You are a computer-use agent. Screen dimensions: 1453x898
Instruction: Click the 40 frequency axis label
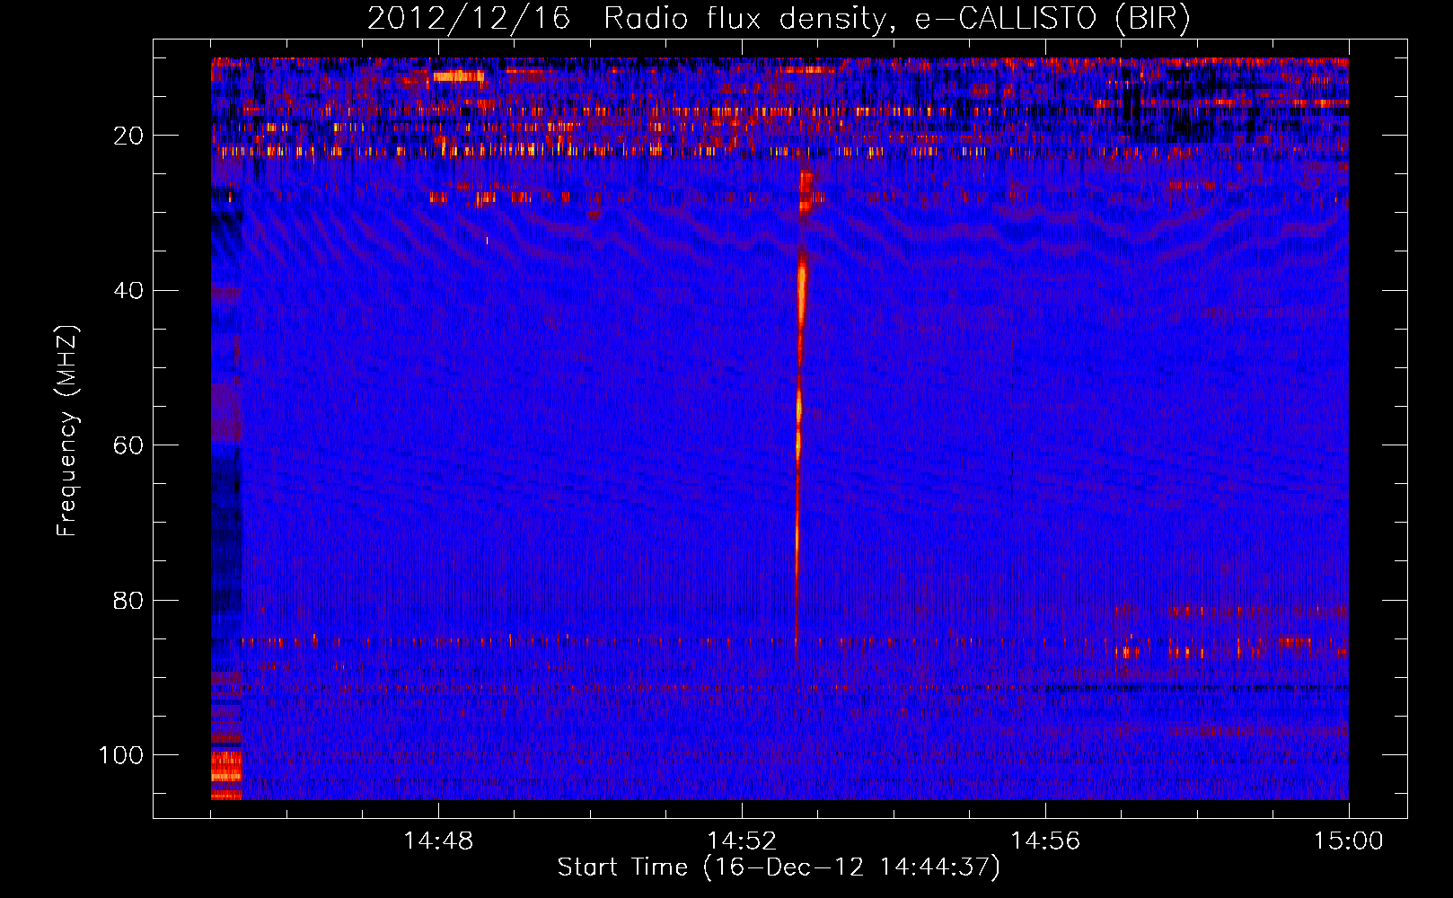pos(128,291)
